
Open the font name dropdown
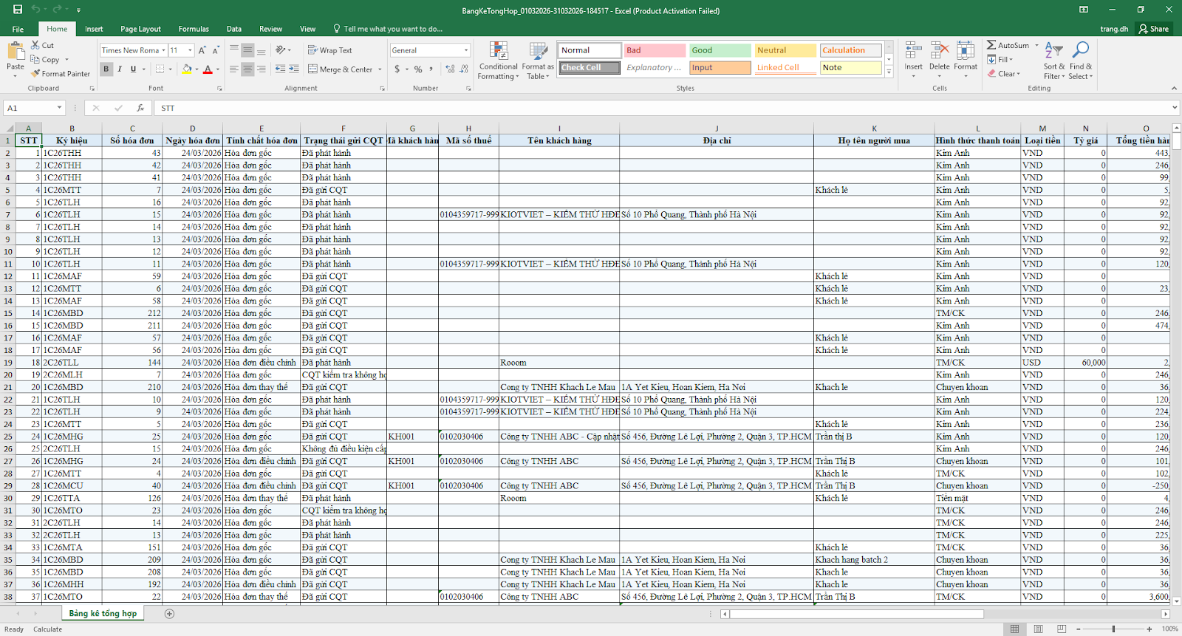coord(163,50)
